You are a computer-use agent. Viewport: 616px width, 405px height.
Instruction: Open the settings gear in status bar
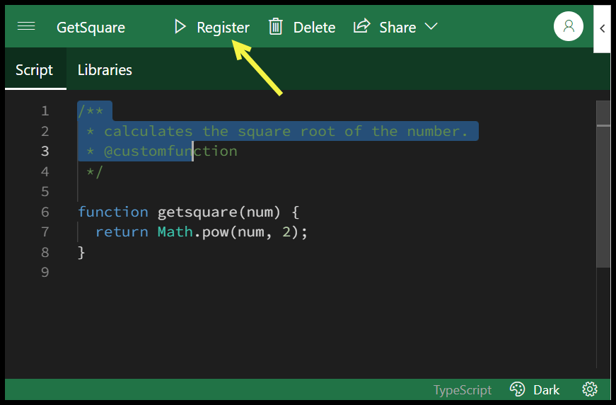point(589,389)
